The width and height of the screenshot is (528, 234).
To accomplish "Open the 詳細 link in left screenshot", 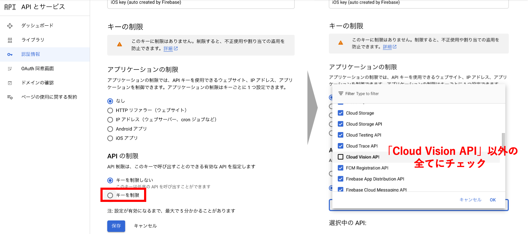I will click(x=171, y=49).
